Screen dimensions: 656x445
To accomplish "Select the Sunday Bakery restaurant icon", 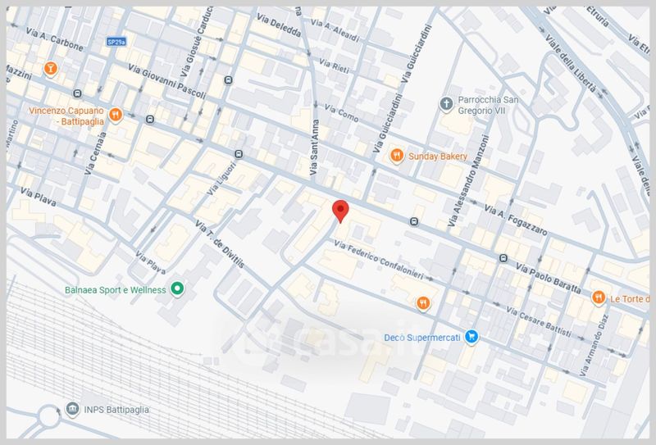I will coord(396,155).
